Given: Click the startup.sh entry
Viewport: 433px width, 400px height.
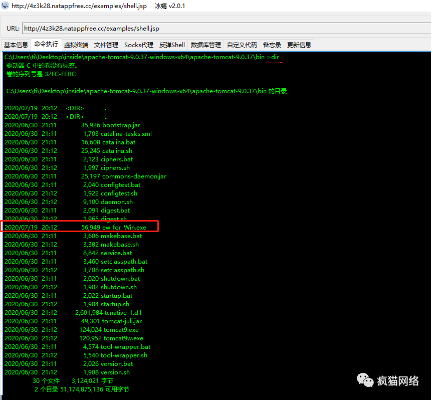Looking at the screenshot, I should pos(67,304).
